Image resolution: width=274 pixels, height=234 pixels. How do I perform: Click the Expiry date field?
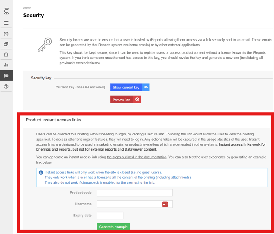[110, 216]
